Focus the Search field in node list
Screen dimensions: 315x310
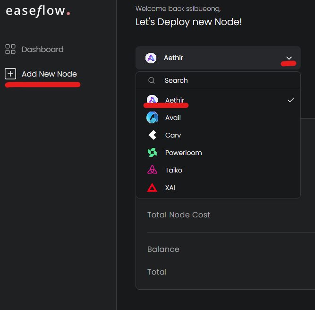coord(218,80)
